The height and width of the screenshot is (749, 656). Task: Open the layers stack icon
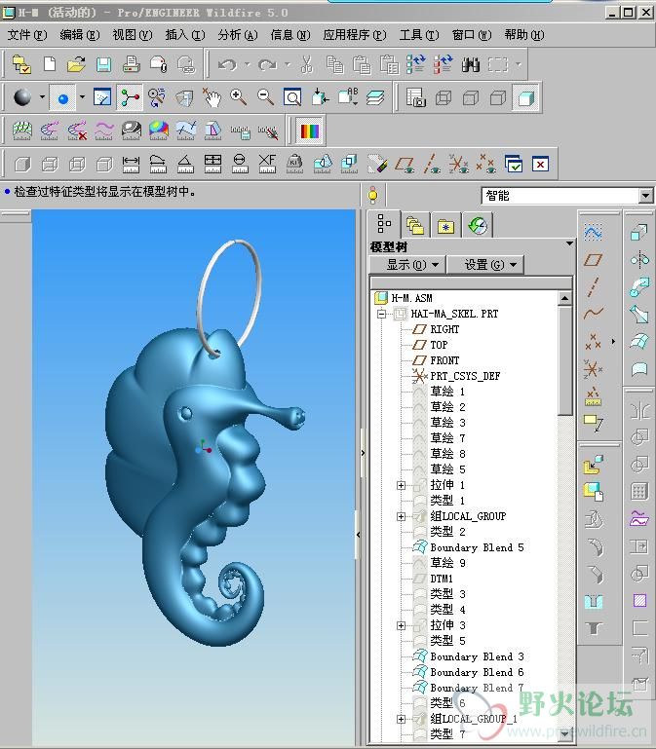coord(375,97)
